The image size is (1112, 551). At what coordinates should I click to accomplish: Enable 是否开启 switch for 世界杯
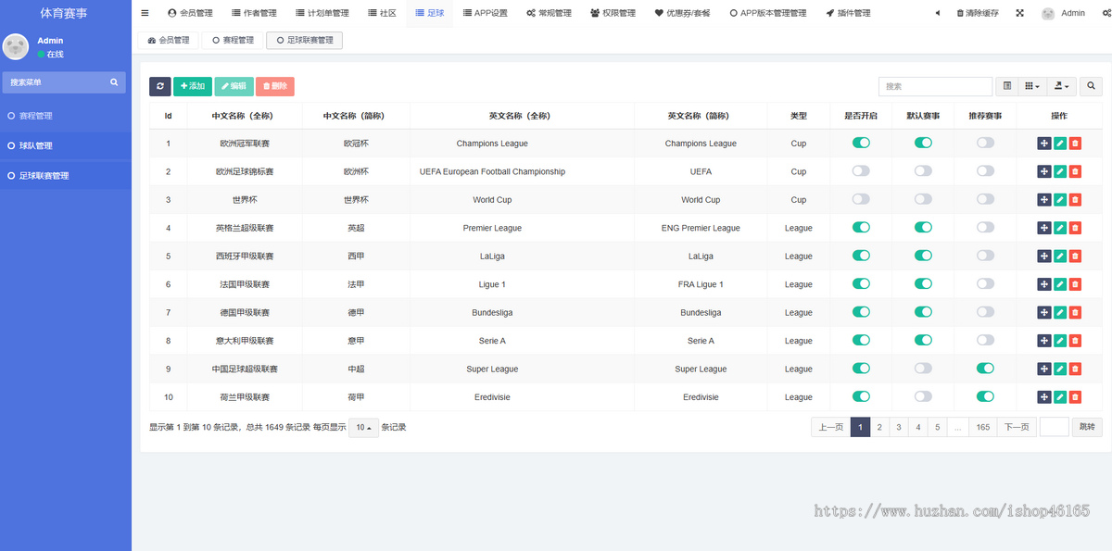coord(861,199)
